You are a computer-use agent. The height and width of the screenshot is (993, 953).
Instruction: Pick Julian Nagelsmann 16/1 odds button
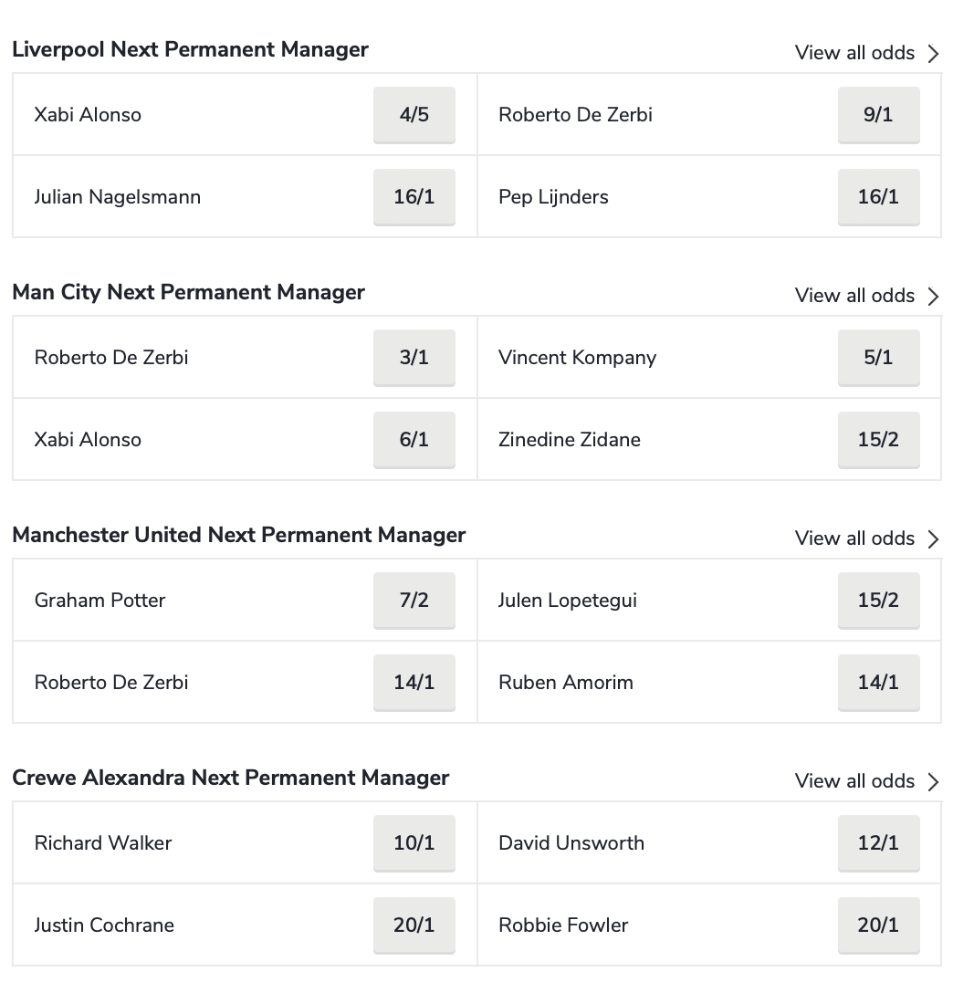[x=414, y=197]
